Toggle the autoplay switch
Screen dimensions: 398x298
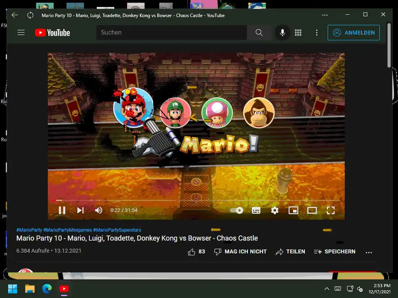tap(237, 210)
